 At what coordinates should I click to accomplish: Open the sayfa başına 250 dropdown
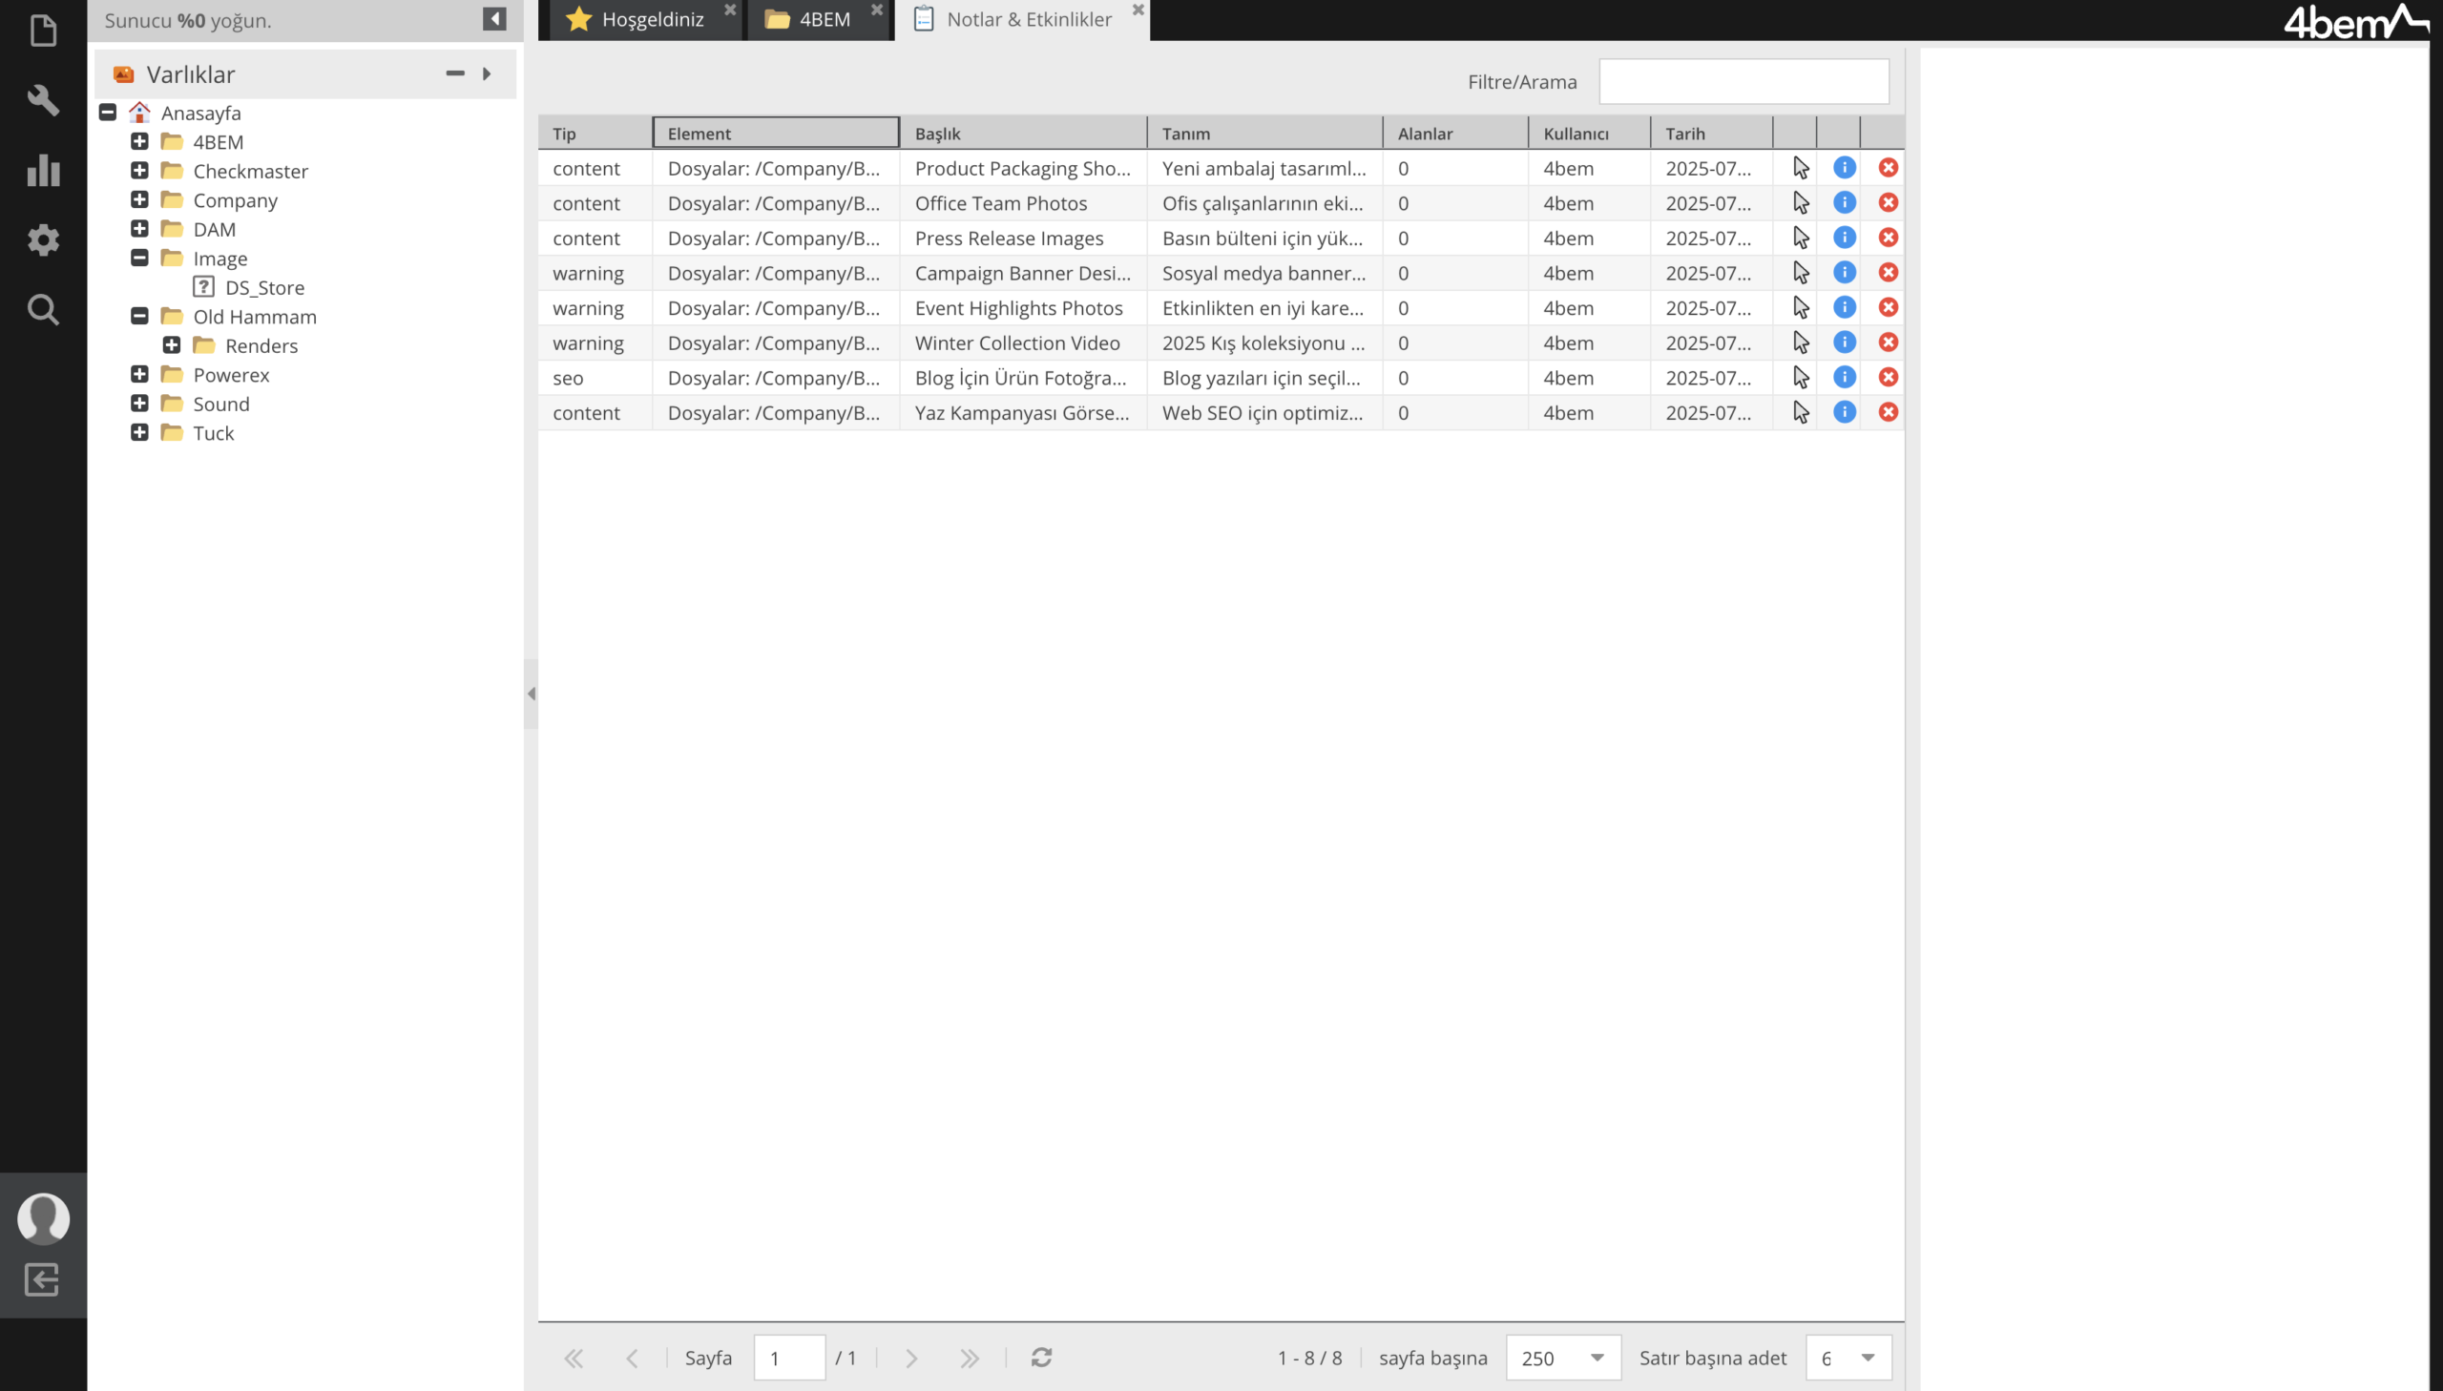1597,1358
